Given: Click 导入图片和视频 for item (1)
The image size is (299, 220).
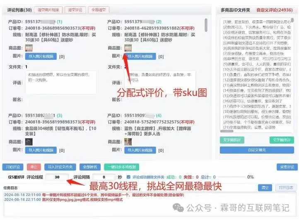Looking at the screenshot, I should (x=41, y=56).
